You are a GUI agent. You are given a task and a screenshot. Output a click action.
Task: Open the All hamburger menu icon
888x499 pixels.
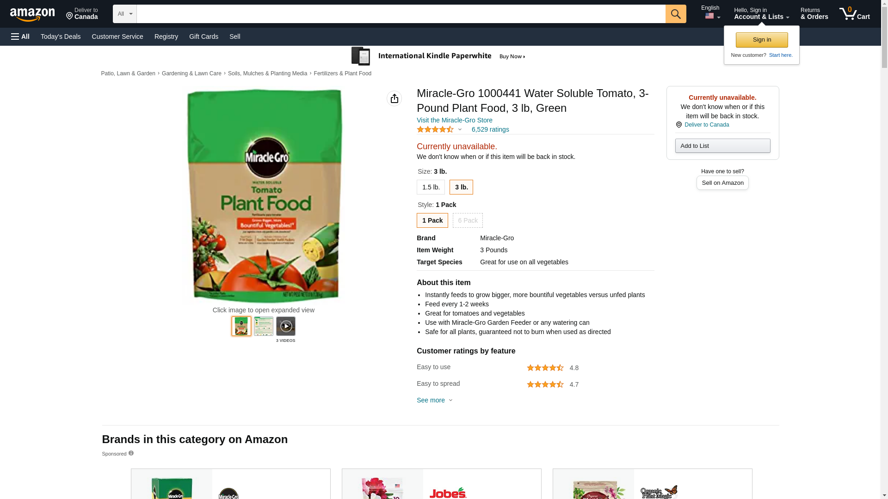(20, 37)
